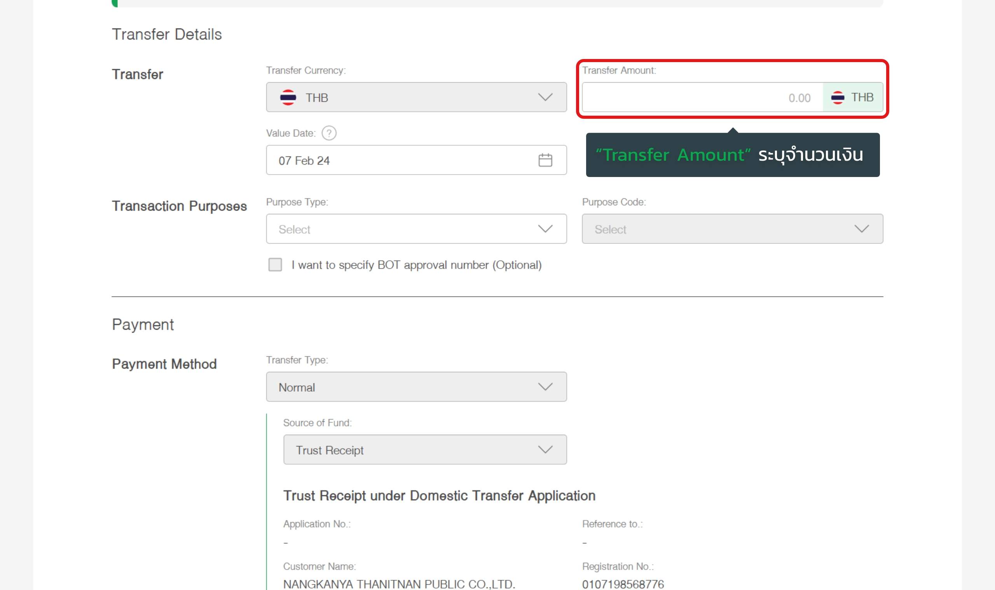The height and width of the screenshot is (590, 995).
Task: Click the BOT approval number label text
Action: click(x=416, y=265)
